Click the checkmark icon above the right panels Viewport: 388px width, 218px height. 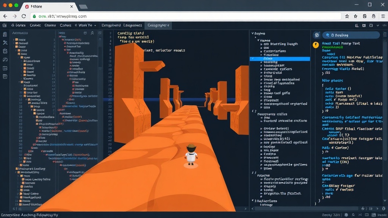pyautogui.click(x=378, y=25)
